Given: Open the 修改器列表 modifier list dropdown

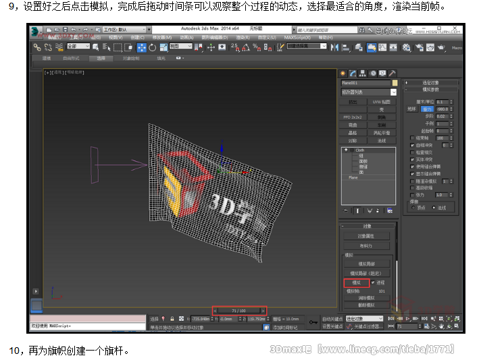Looking at the screenshot, I should coord(369,92).
